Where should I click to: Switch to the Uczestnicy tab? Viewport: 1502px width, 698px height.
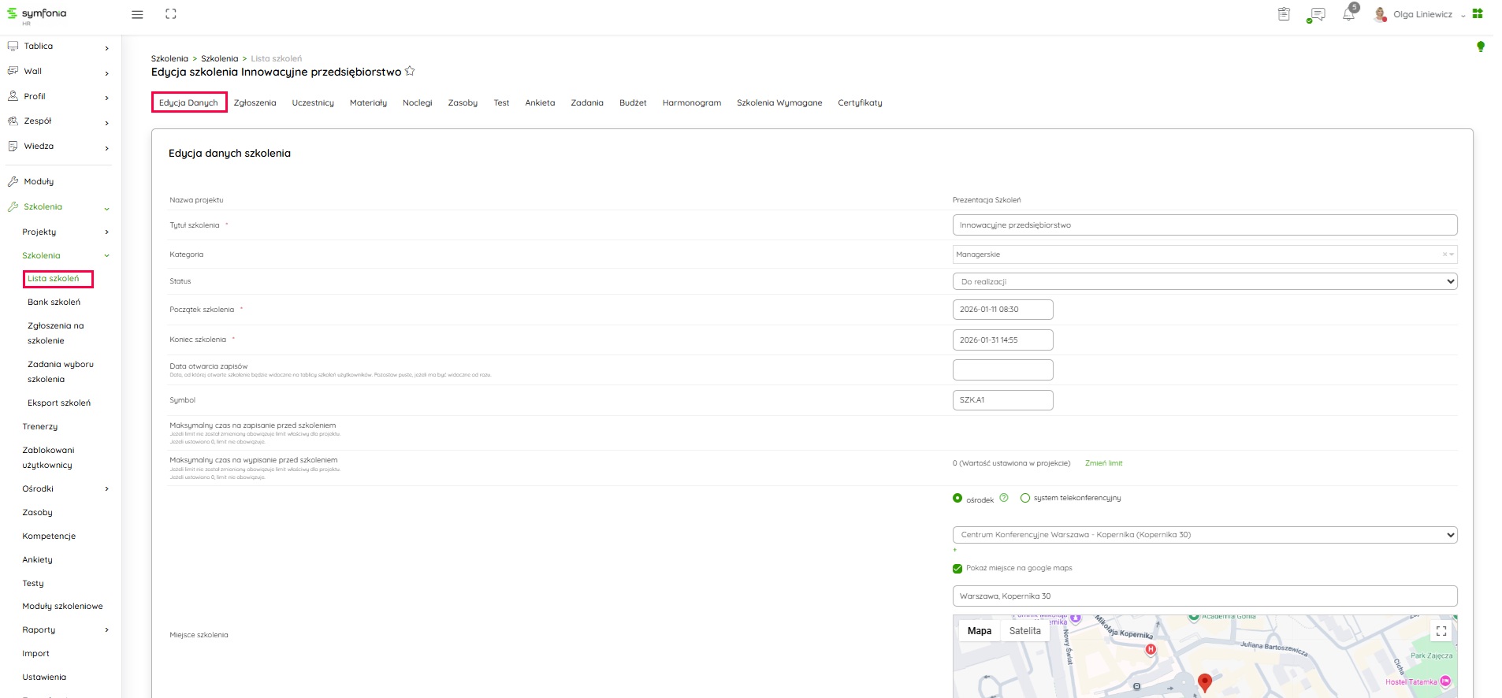point(313,103)
